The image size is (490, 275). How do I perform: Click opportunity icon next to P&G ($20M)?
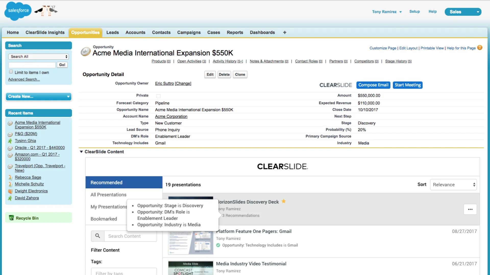pyautogui.click(x=10, y=134)
